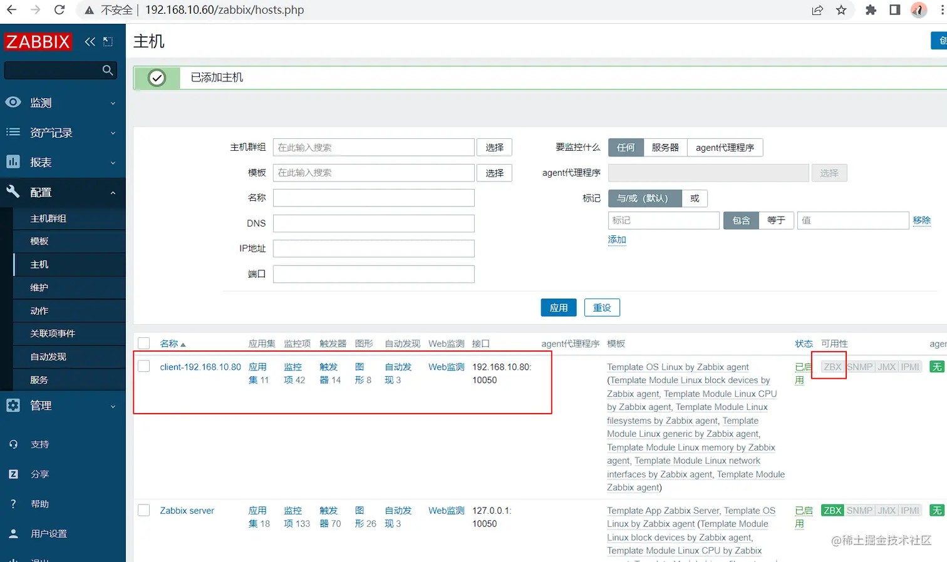
Task: Click 移除 tag link
Action: point(922,220)
